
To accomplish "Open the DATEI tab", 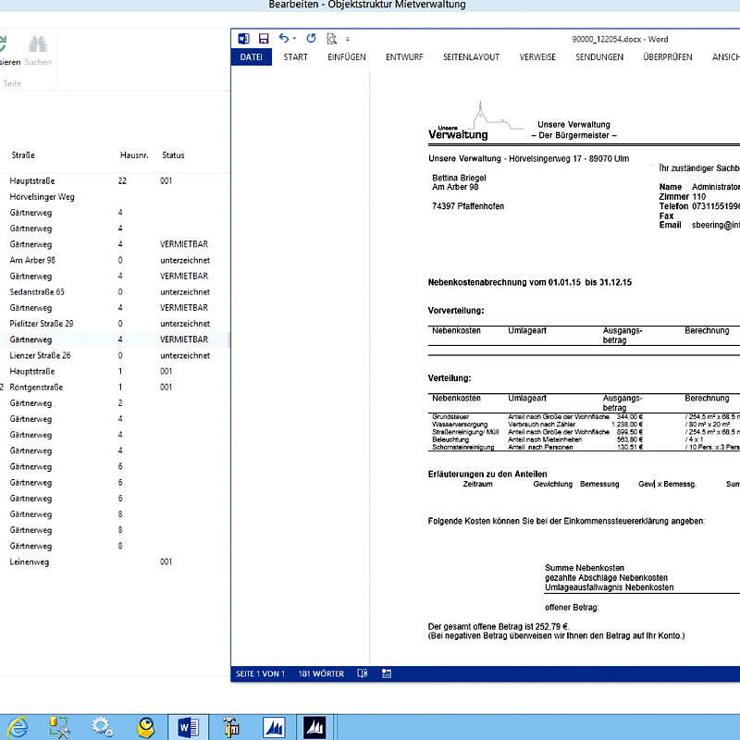I will point(252,57).
